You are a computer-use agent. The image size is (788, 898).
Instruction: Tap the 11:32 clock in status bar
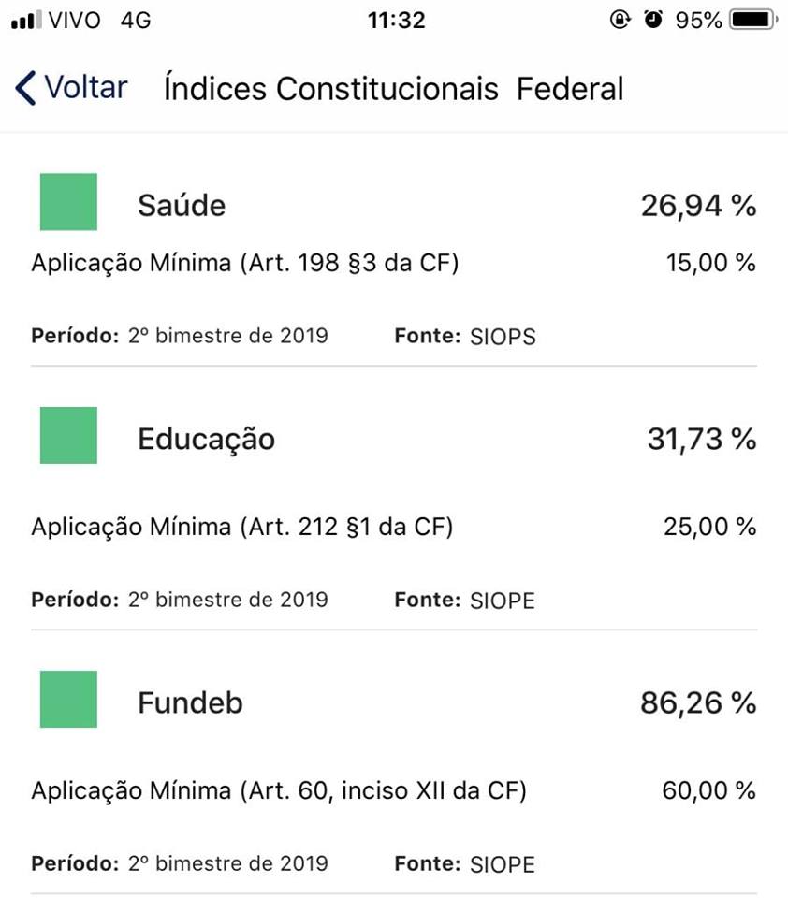pos(397,20)
